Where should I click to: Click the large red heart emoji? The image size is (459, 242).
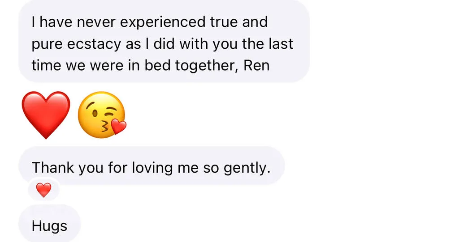click(46, 114)
